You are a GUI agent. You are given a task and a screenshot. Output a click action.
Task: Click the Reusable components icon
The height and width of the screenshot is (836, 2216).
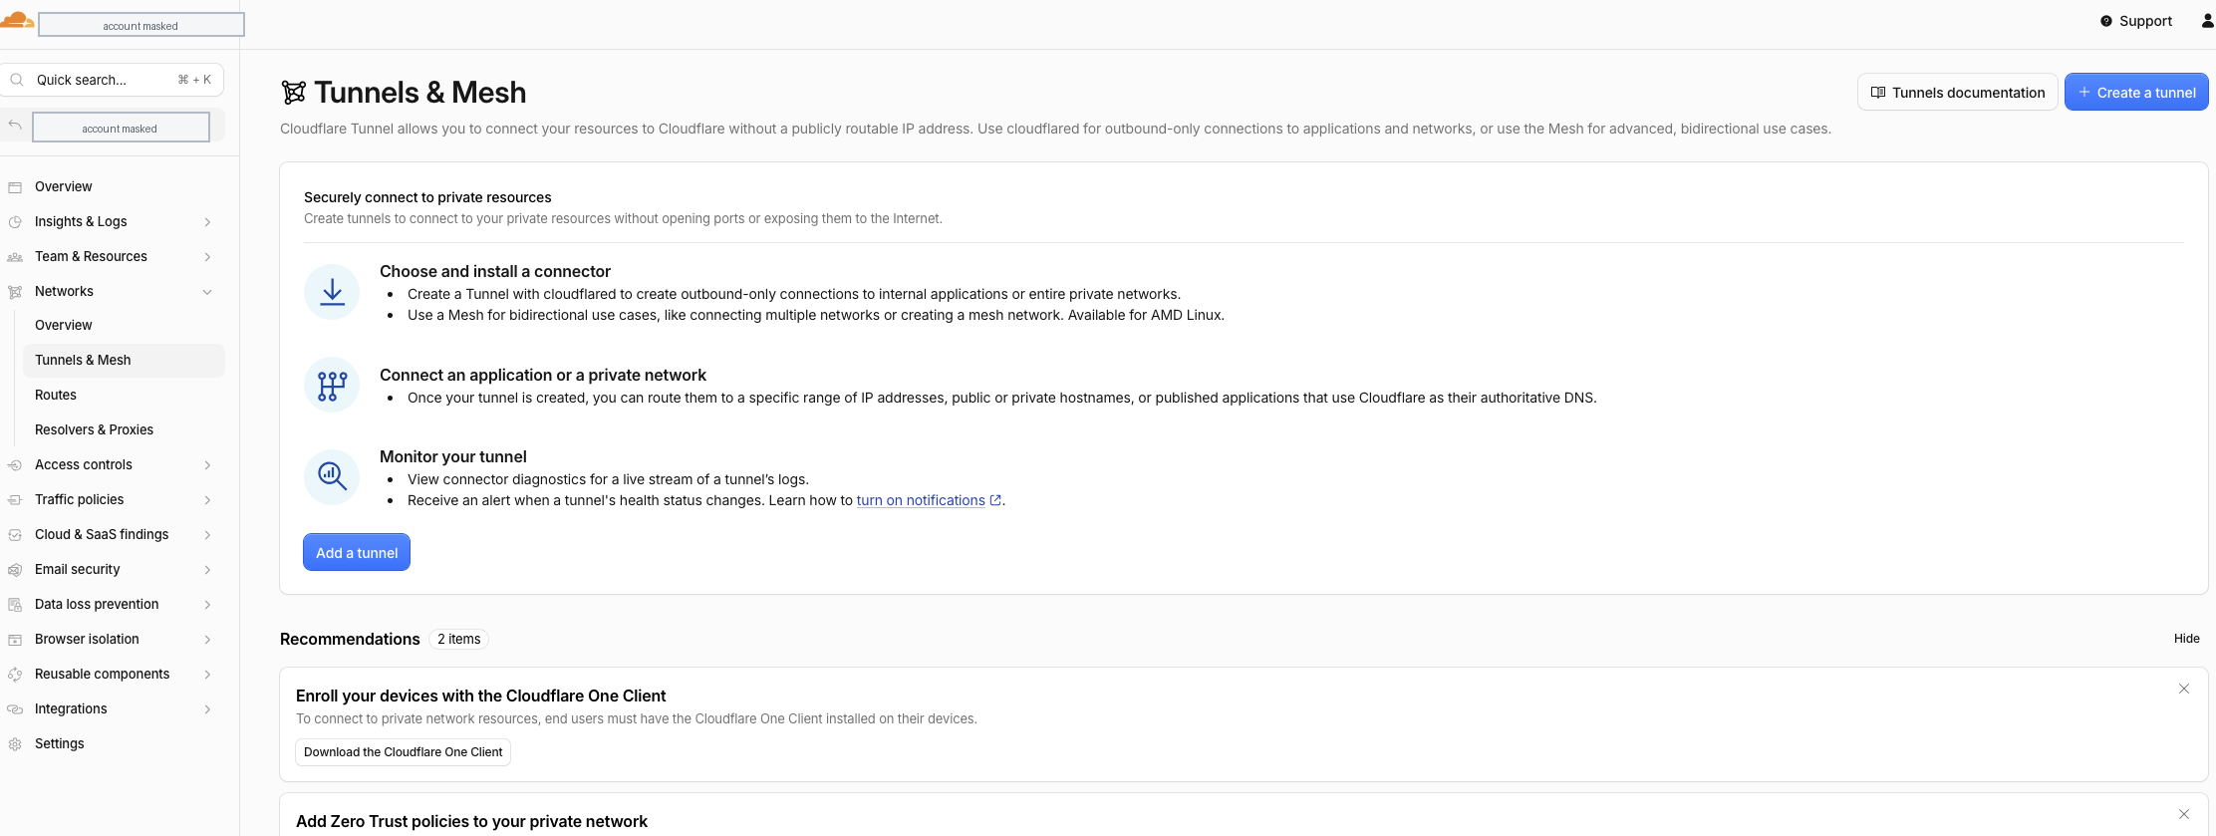[15, 675]
